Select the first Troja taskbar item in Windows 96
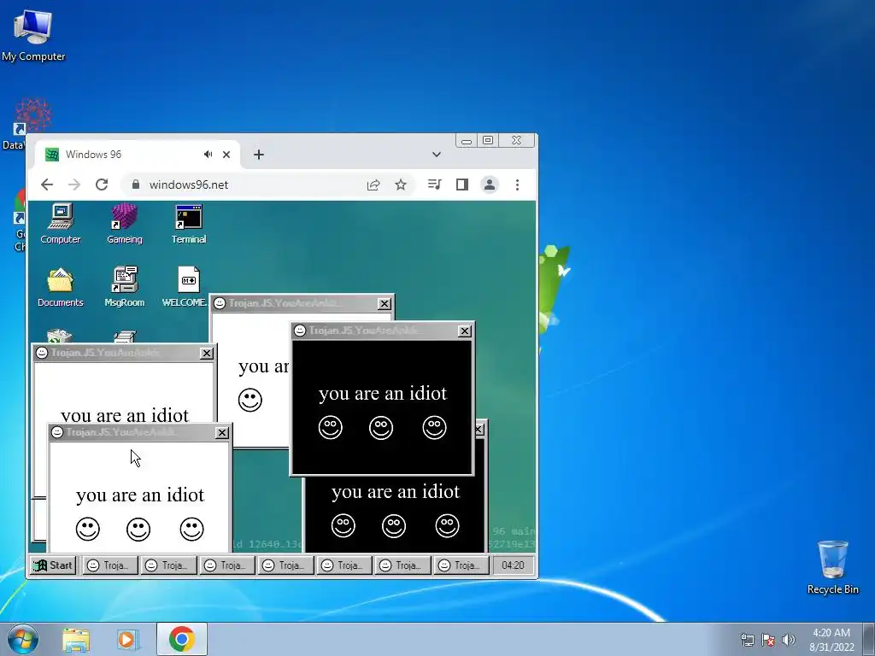Image resolution: width=875 pixels, height=656 pixels. click(x=110, y=565)
